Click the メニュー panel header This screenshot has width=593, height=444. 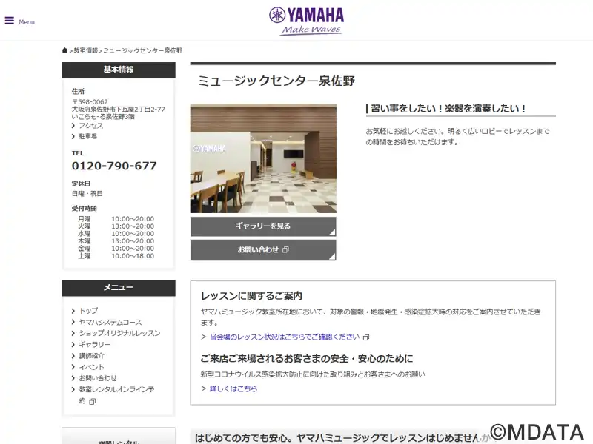(119, 288)
